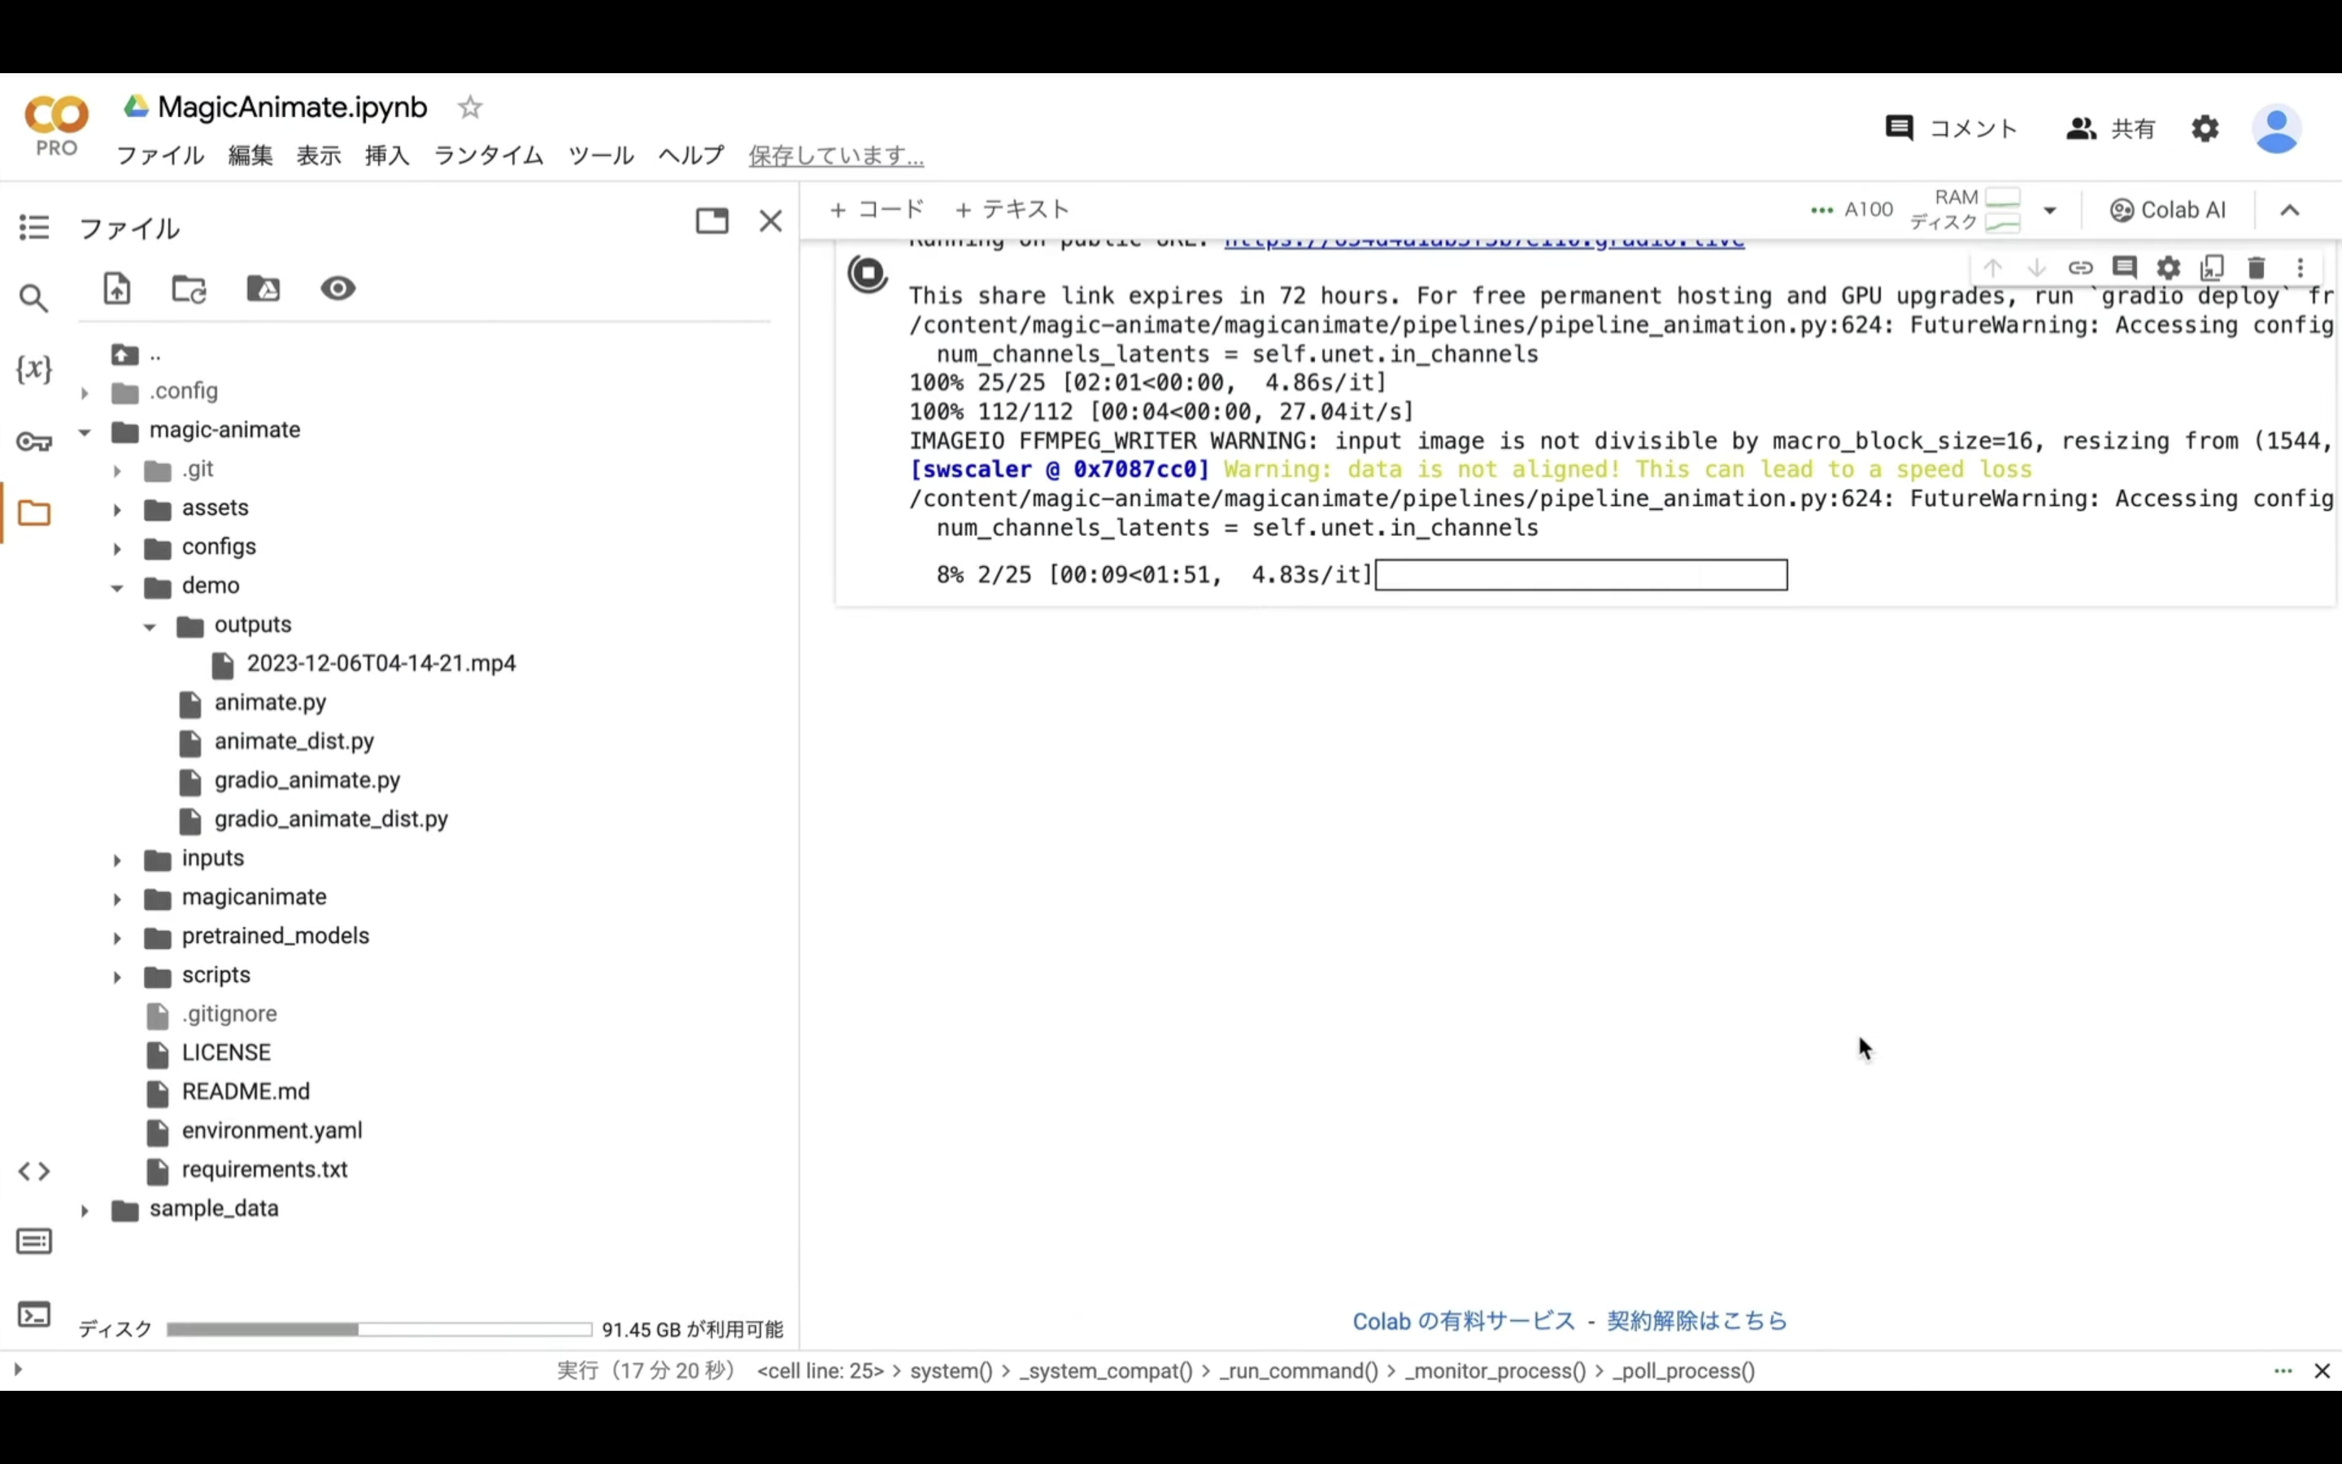
Task: Refresh the file browser
Action: [x=189, y=289]
